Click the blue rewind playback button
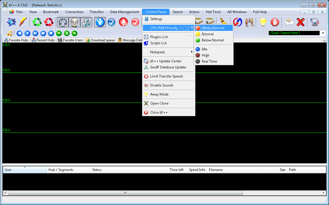 coord(20,33)
